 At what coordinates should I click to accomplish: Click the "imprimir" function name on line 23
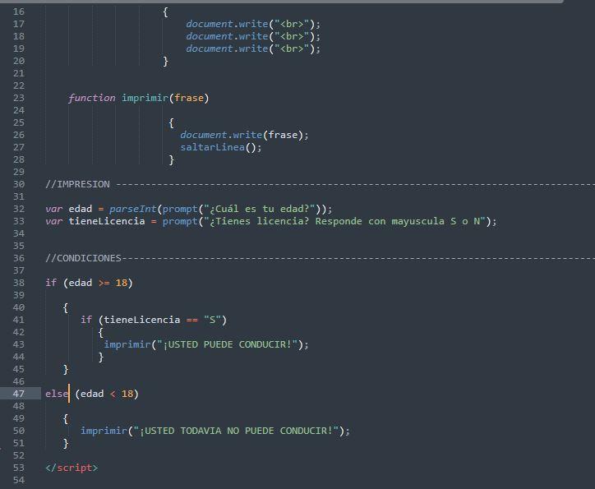tap(145, 99)
